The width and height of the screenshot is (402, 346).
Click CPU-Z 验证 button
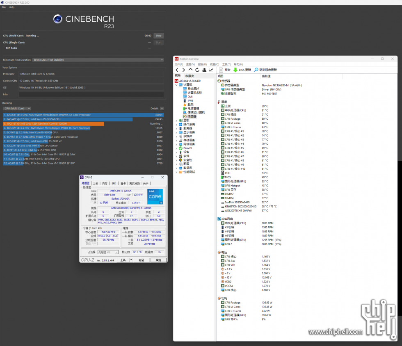coord(142,260)
